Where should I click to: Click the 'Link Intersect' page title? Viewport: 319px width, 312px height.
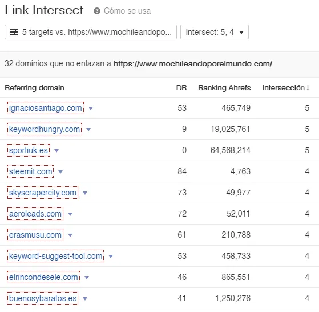(44, 10)
